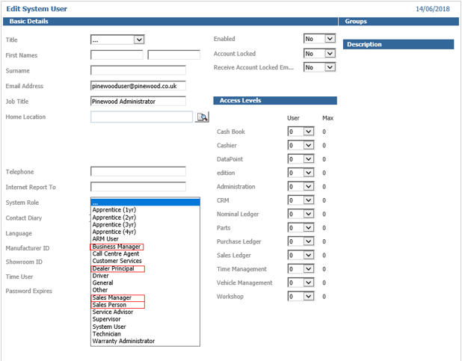The image size is (462, 361).
Task: Click the date 14/06/2018
Action: pyautogui.click(x=433, y=9)
